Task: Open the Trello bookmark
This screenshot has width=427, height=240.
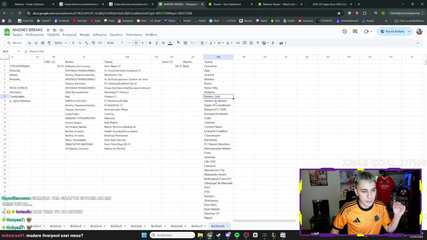Action: [x=109, y=21]
